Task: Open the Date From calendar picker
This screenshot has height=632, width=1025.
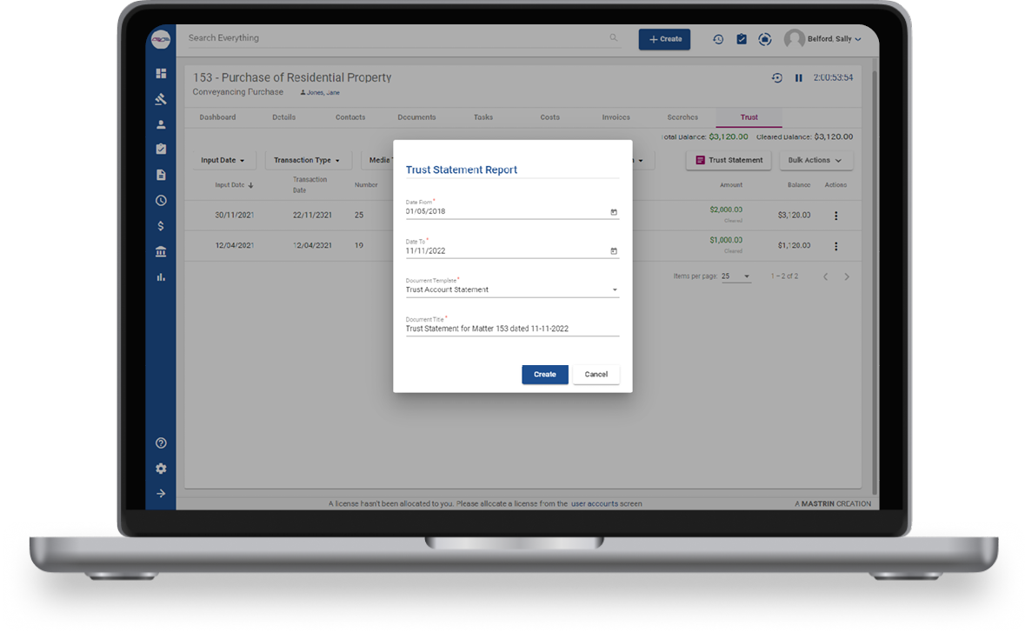Action: pyautogui.click(x=614, y=211)
